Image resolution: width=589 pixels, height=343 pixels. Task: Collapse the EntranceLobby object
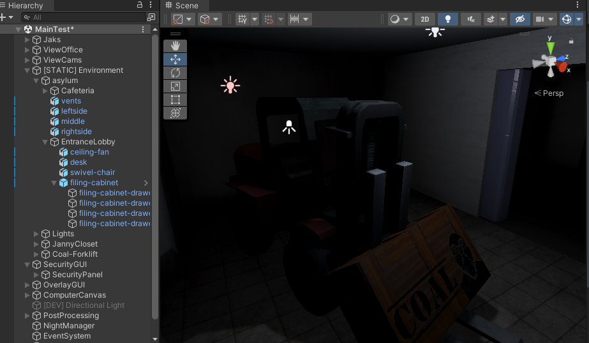coord(45,142)
